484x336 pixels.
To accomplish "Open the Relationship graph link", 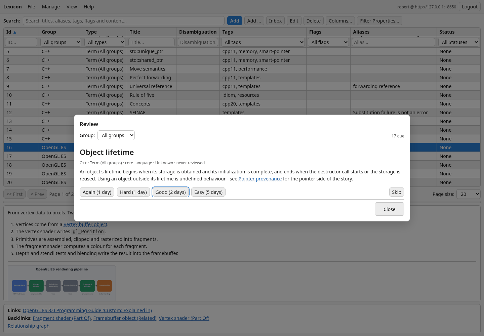I will pos(29,326).
